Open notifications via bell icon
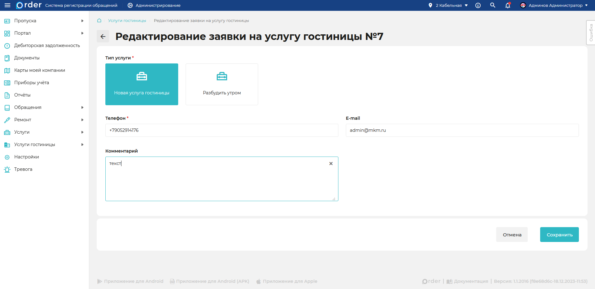 [508, 5]
